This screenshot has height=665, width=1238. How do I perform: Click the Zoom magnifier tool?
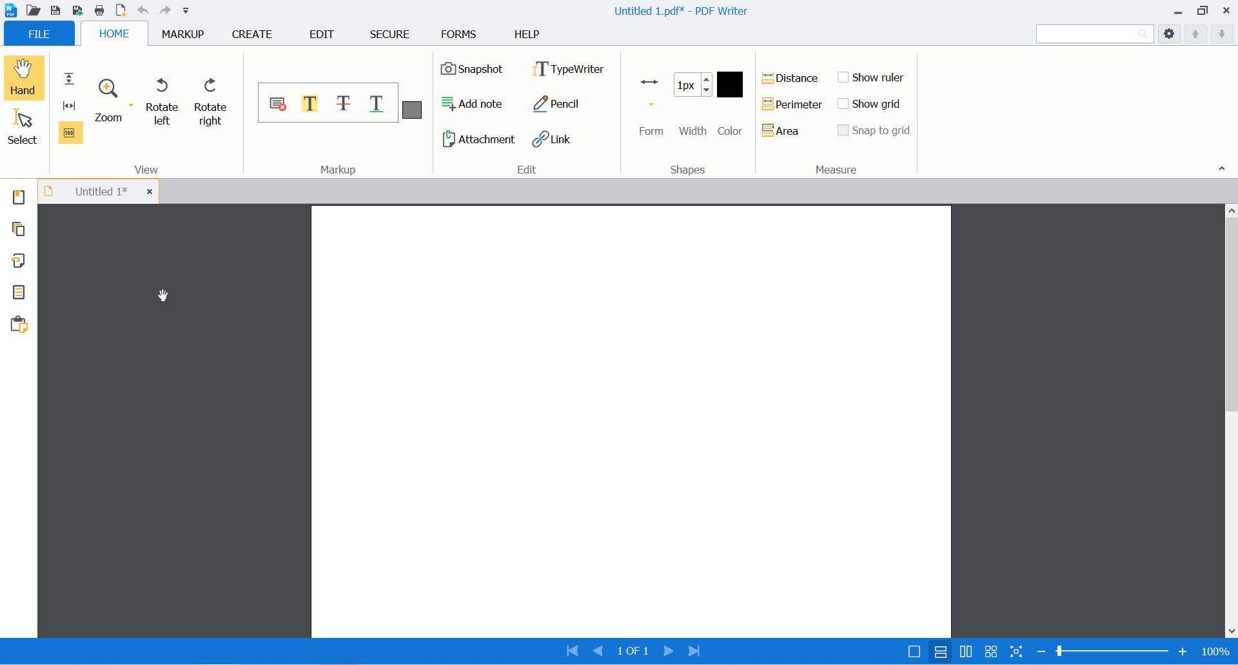pyautogui.click(x=108, y=100)
